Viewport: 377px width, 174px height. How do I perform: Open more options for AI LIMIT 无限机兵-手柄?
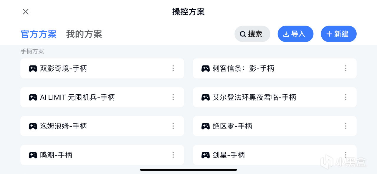(173, 97)
